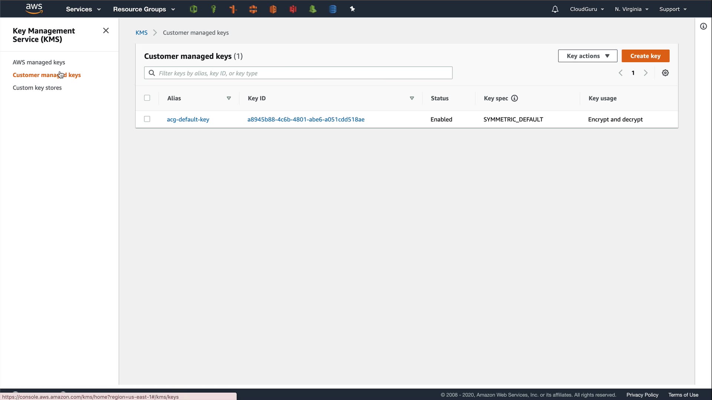This screenshot has height=400, width=712.
Task: Click the Key spec info icon
Action: (x=514, y=98)
